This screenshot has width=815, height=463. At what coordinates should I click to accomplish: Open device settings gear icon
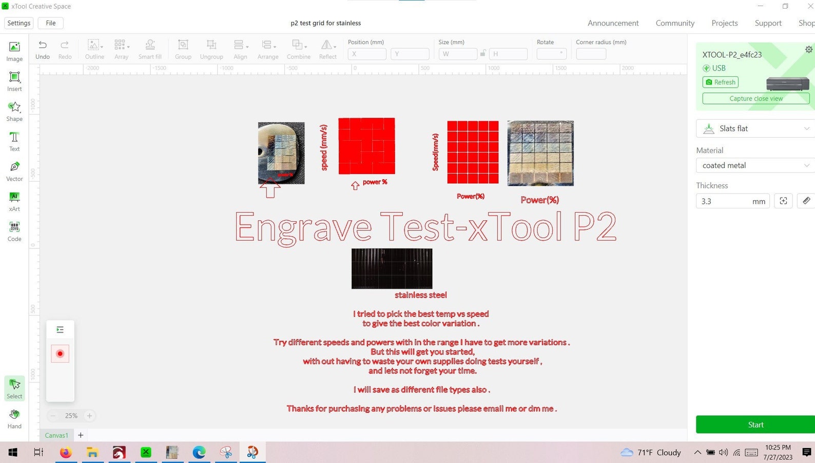tap(808, 50)
